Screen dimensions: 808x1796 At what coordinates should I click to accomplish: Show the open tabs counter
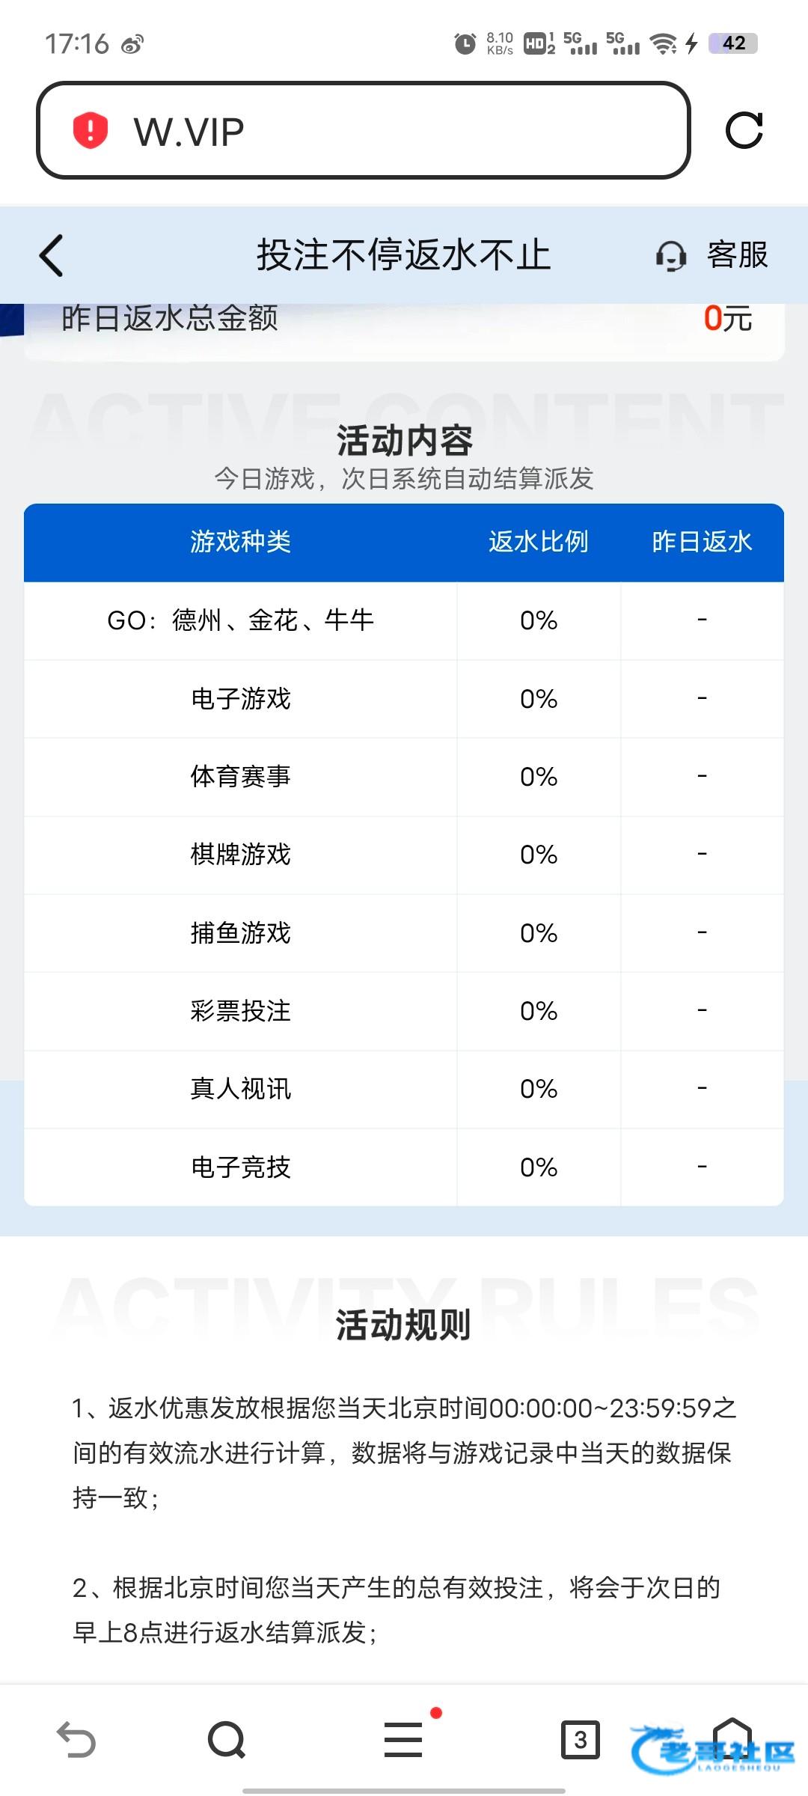point(580,1739)
